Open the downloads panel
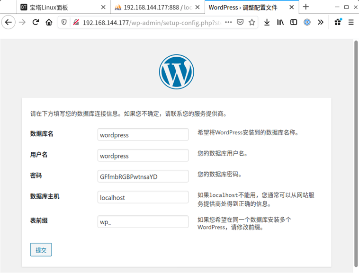Viewport: 359px width, 273px height. 267,22
